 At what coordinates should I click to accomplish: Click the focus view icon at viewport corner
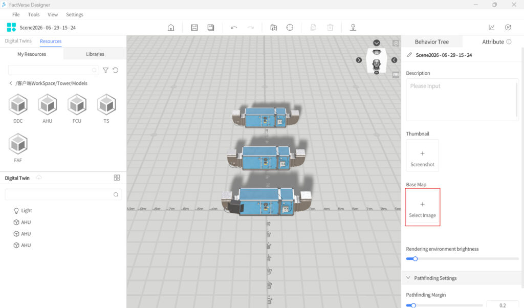(x=396, y=43)
